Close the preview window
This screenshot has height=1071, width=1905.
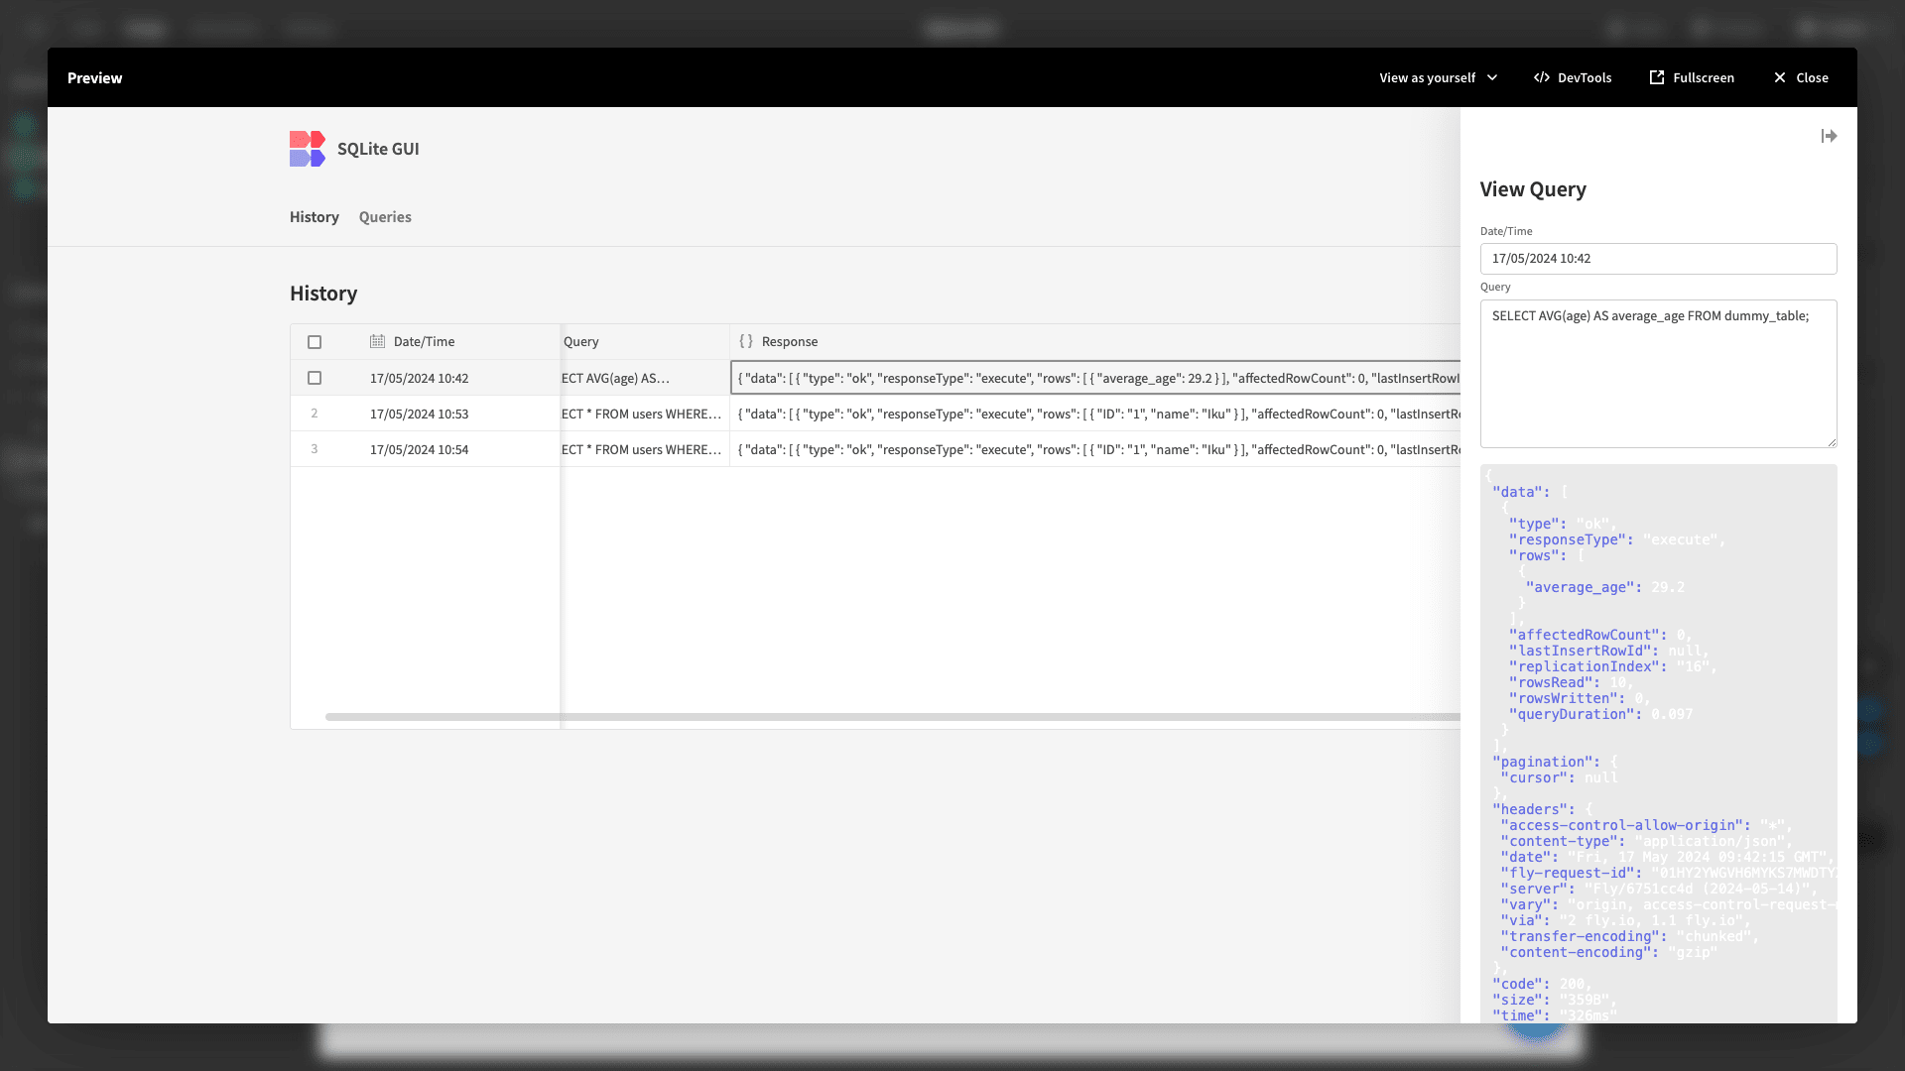(1801, 77)
